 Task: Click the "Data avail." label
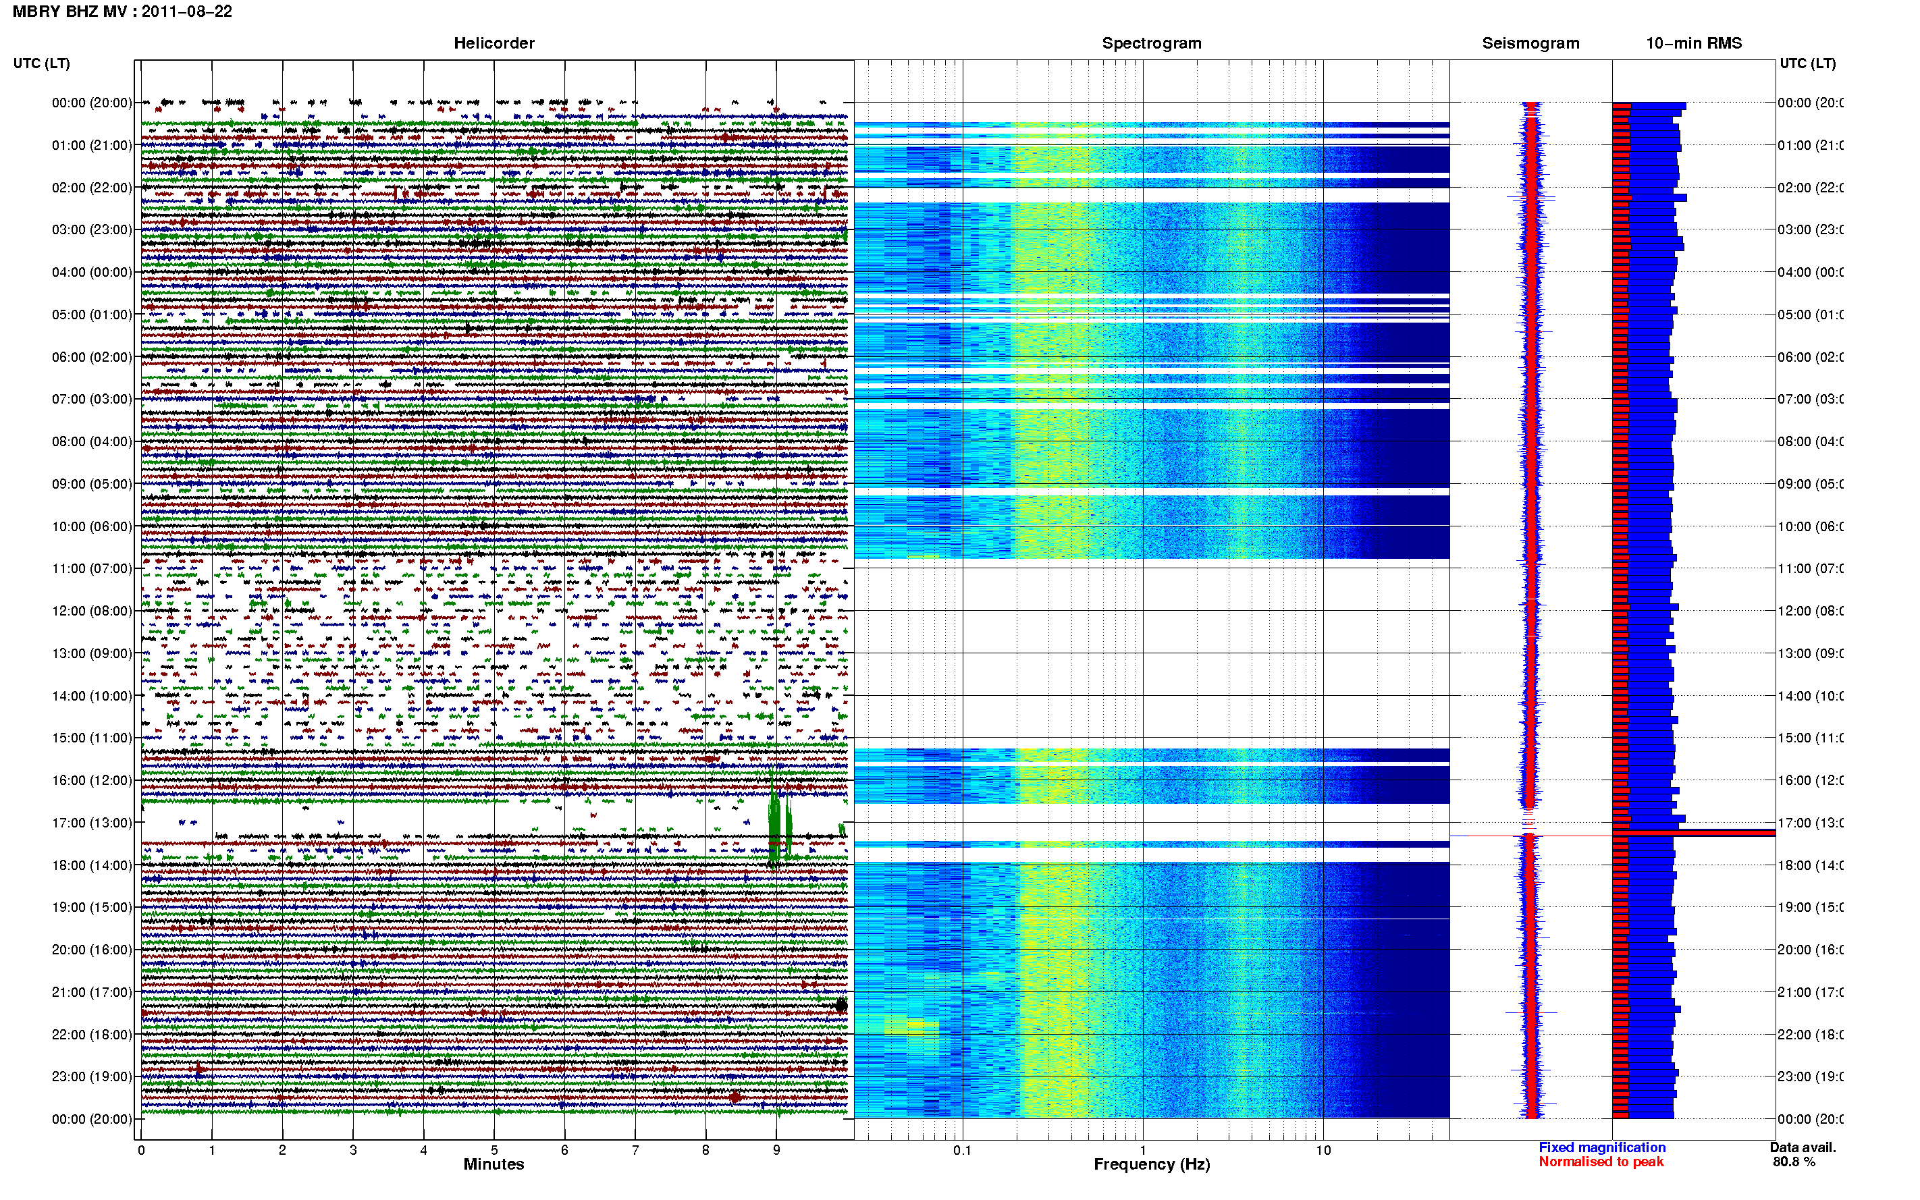click(x=1803, y=1147)
